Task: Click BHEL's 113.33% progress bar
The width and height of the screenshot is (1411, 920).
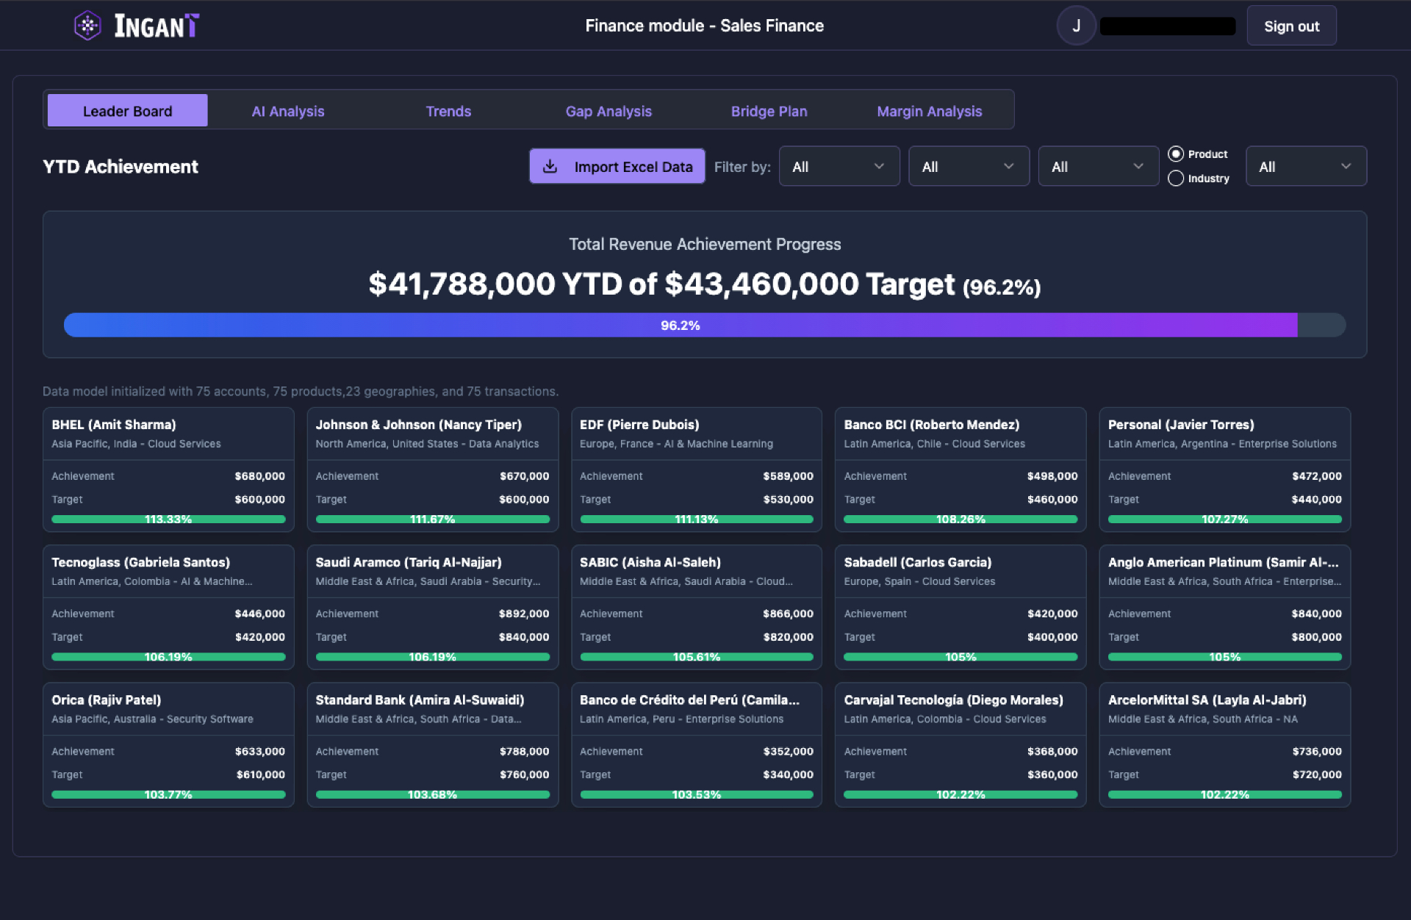Action: (x=168, y=519)
